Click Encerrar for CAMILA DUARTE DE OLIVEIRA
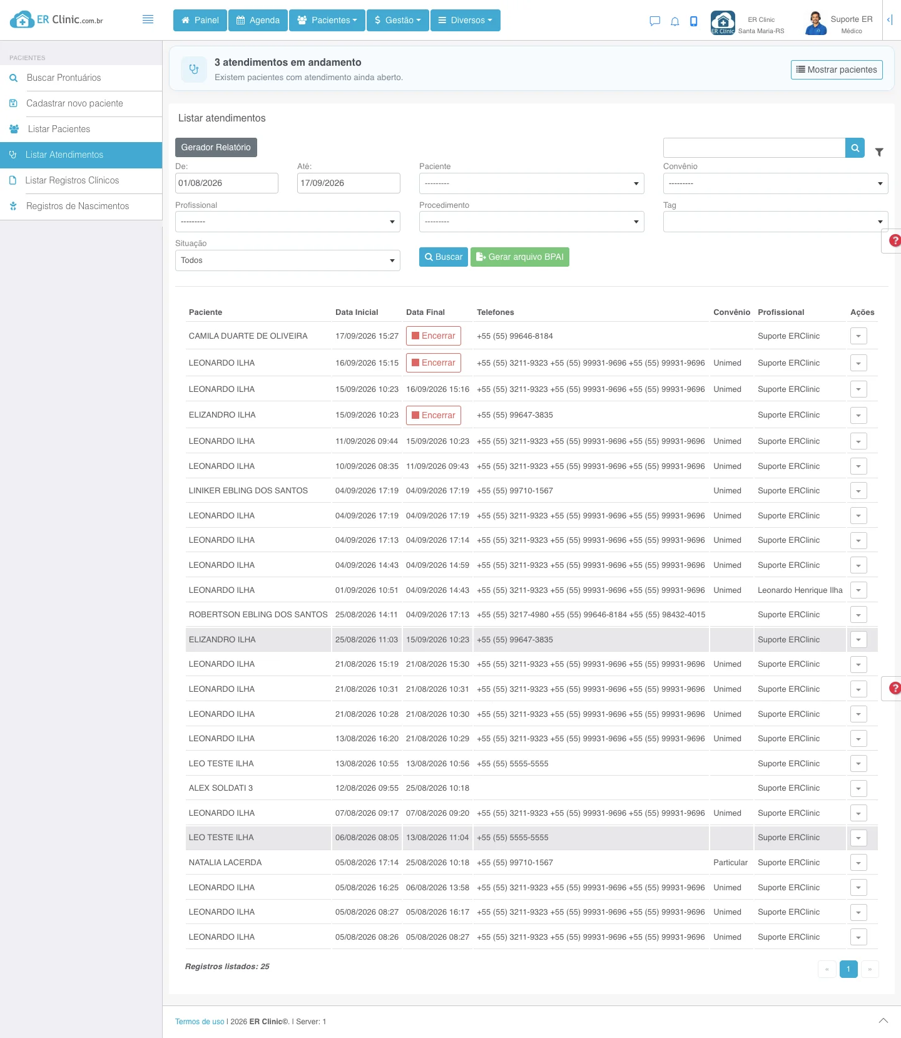901x1038 pixels. point(434,336)
